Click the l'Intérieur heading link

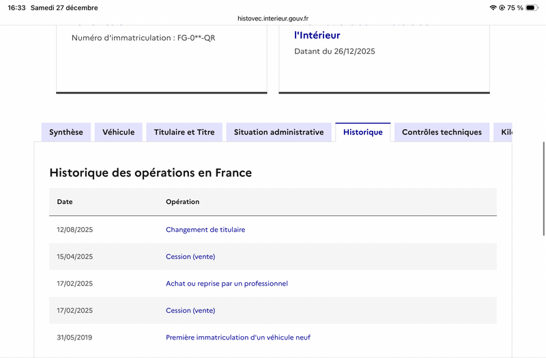point(317,35)
